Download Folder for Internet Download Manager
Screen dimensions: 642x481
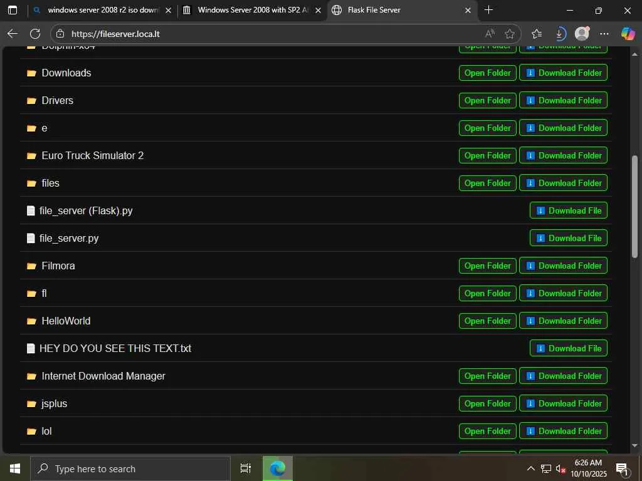pos(564,376)
